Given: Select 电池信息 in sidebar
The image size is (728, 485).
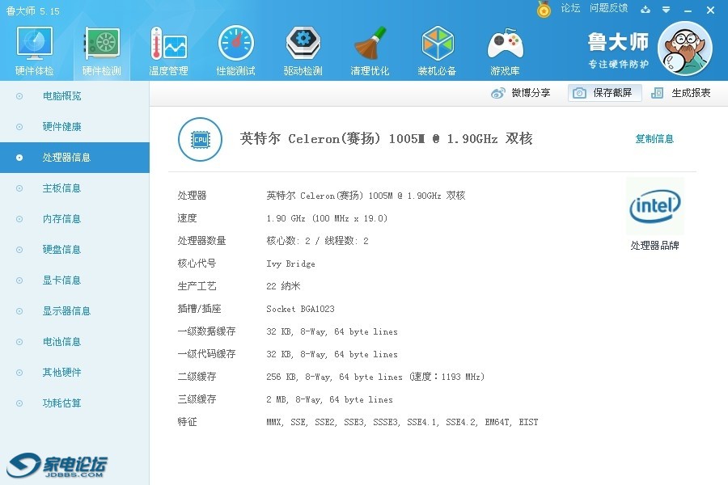Looking at the screenshot, I should click(x=74, y=342).
